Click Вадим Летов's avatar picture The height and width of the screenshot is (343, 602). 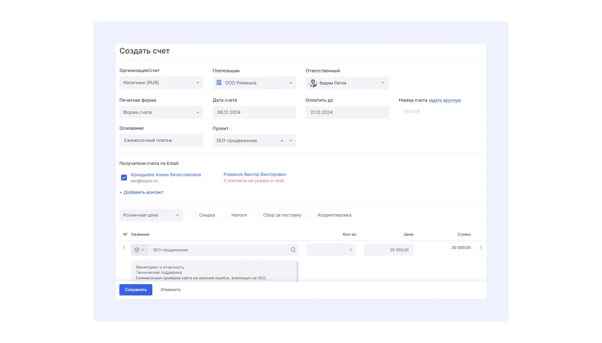(313, 83)
